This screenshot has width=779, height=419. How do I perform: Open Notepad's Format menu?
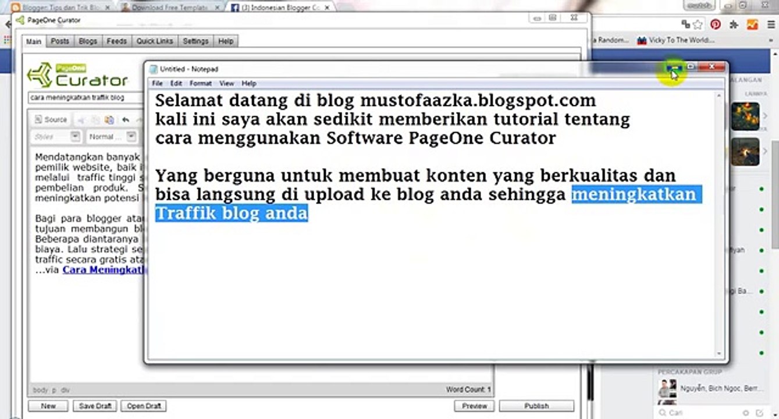coord(201,84)
